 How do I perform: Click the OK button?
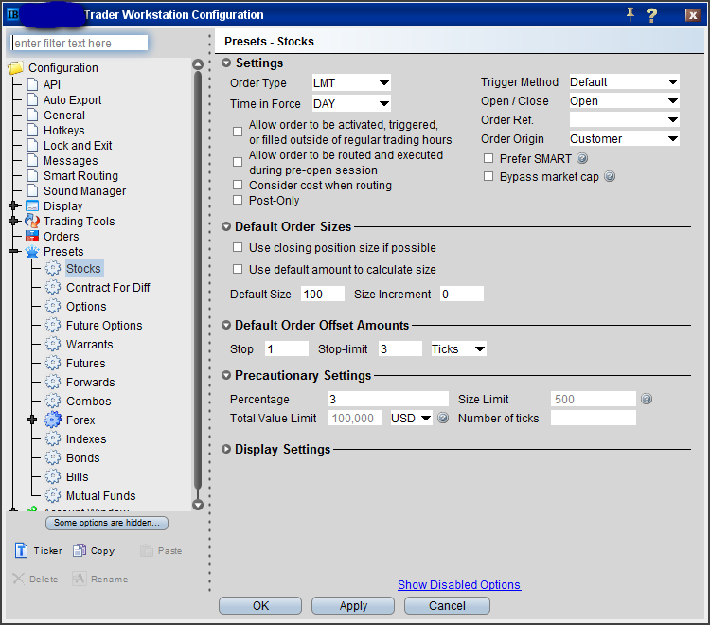tap(260, 605)
